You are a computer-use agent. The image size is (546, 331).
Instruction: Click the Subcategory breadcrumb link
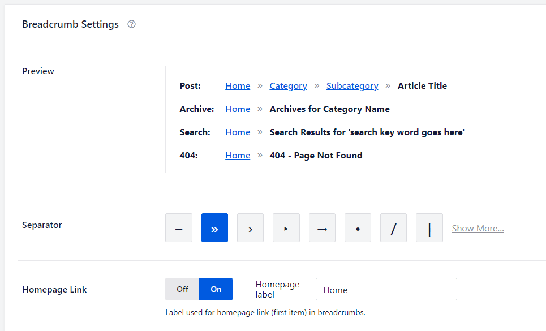pos(352,86)
